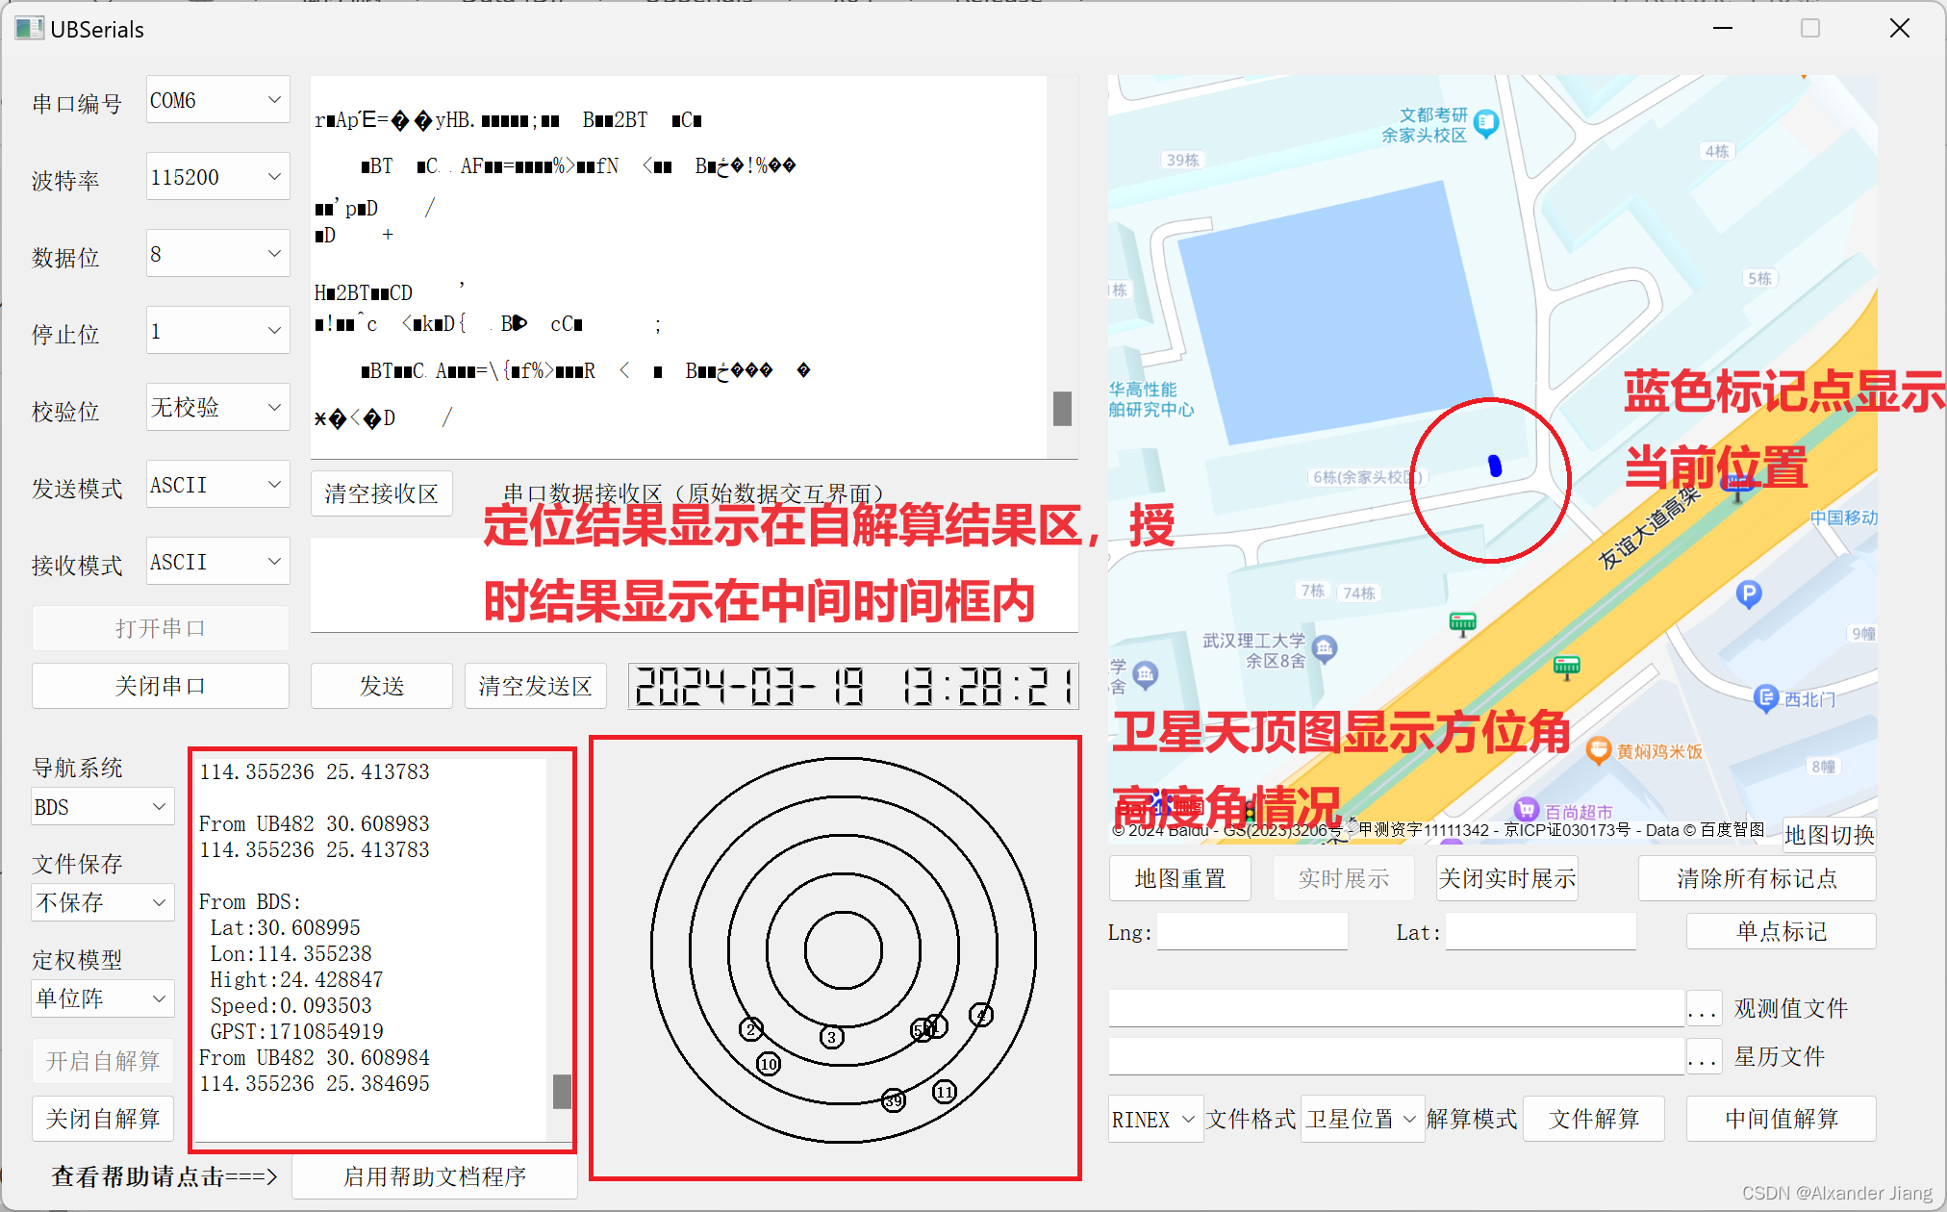Viewport: 1947px width, 1212px height.
Task: Open the 接收模式 ASCII dropdown
Action: click(x=217, y=562)
